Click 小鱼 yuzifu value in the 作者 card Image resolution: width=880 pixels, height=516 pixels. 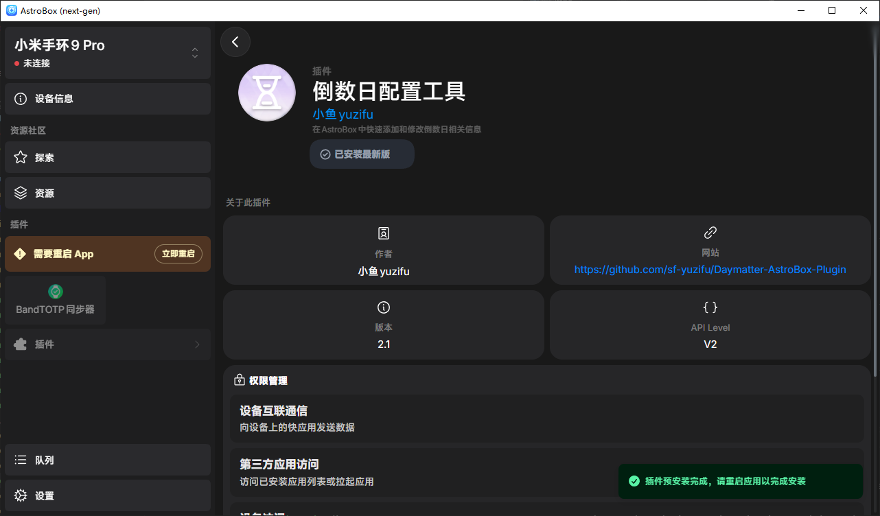[x=384, y=272]
